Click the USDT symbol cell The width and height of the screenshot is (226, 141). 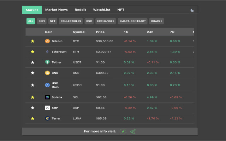pos(77,62)
